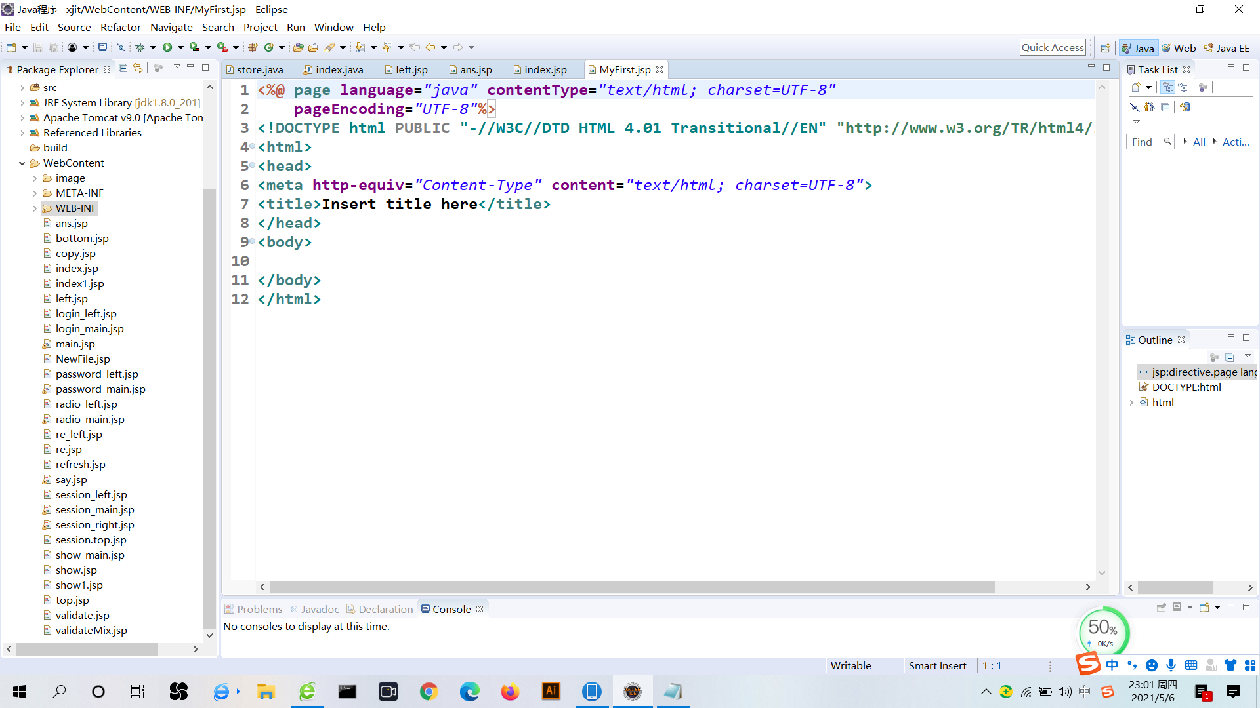Click the Back navigation arrow in toolbar
The image size is (1260, 708).
coord(430,47)
